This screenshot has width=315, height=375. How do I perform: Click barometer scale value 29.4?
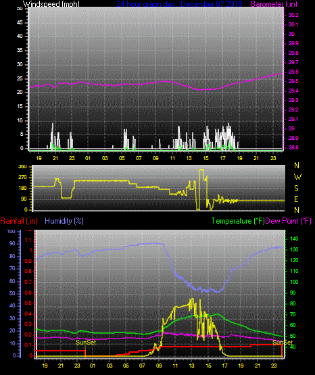pos(293,91)
